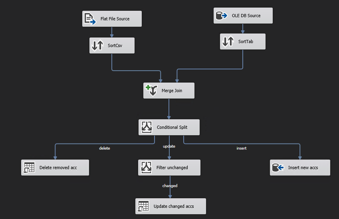
Task: Click the SortTab sort arrows icon
Action: [x=228, y=41]
